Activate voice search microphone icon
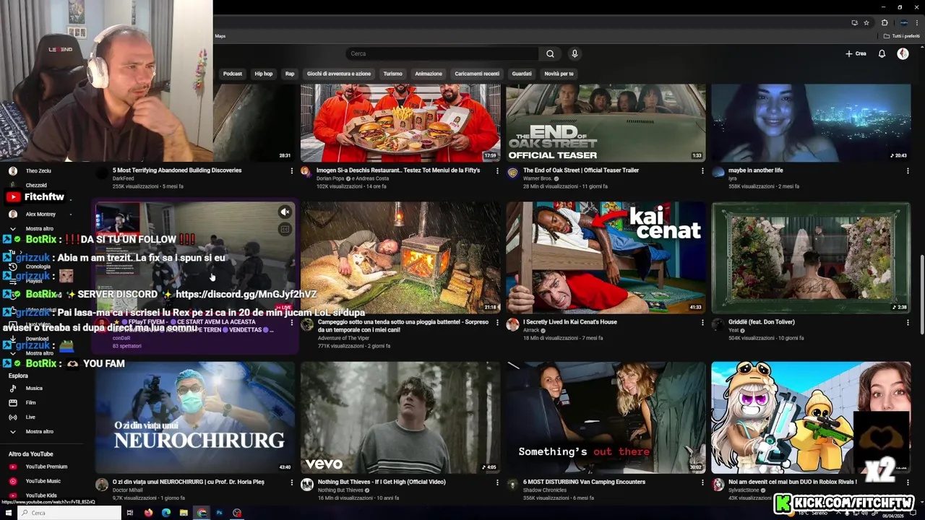This screenshot has width=925, height=520. [x=575, y=53]
